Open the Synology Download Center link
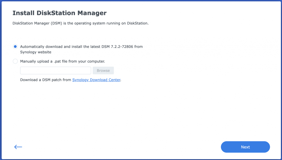 tap(96, 80)
